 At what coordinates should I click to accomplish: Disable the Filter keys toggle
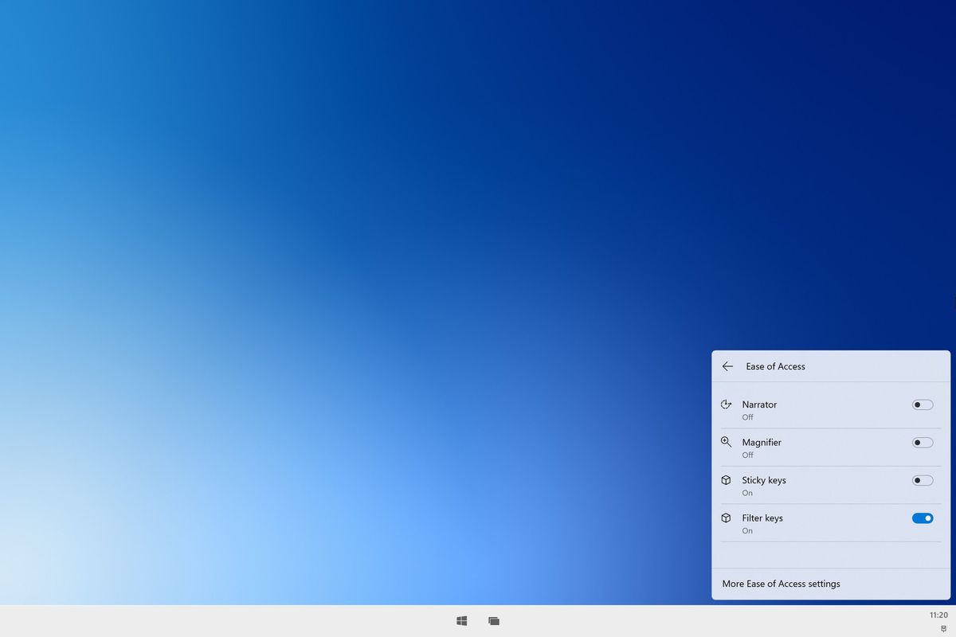coord(923,518)
